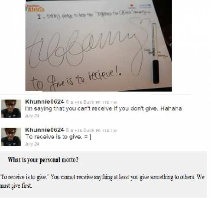Click the small scribble beside the marker
Image resolution: width=211 pixels, height=198 pixels.
coord(162,55)
